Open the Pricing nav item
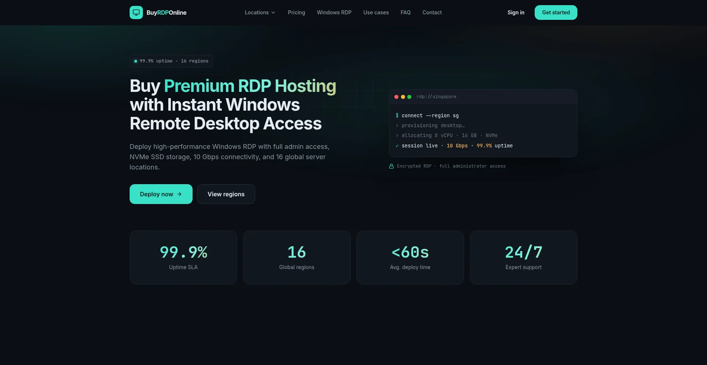 click(296, 12)
